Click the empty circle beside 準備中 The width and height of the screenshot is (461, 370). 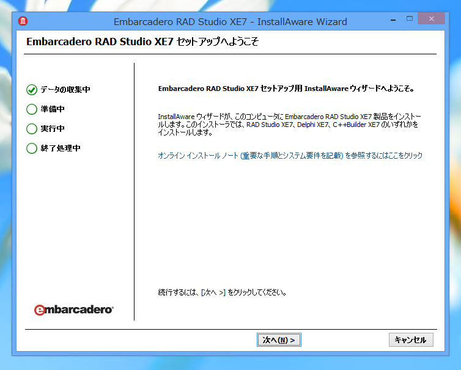pos(32,109)
